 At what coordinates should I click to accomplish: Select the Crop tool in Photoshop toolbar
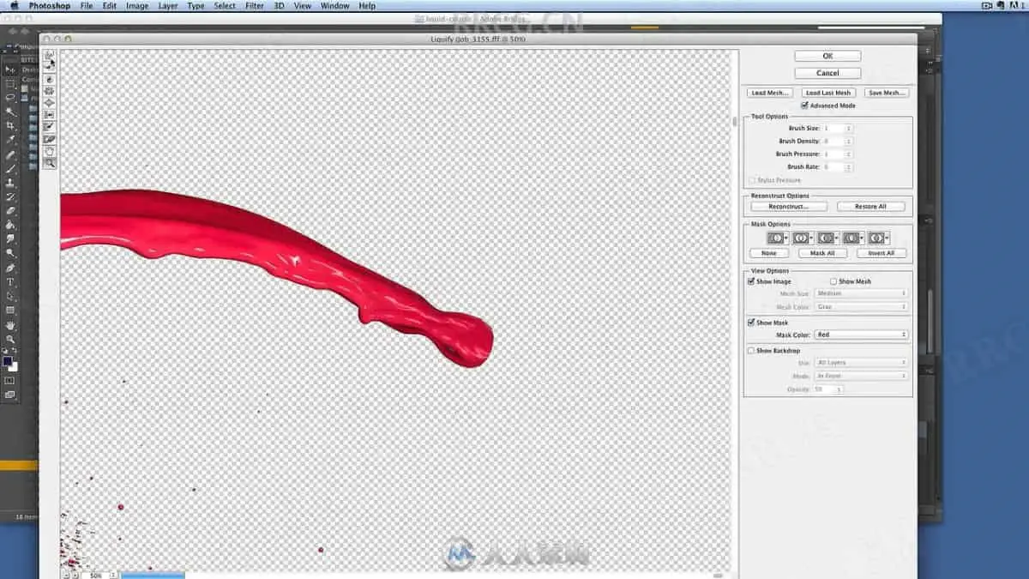[x=10, y=125]
